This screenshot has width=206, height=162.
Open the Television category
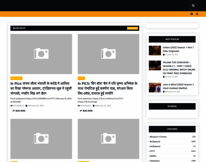point(155,161)
